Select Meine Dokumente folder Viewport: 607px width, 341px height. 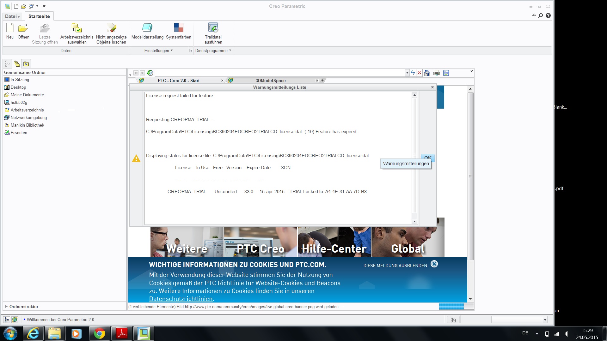coord(24,95)
